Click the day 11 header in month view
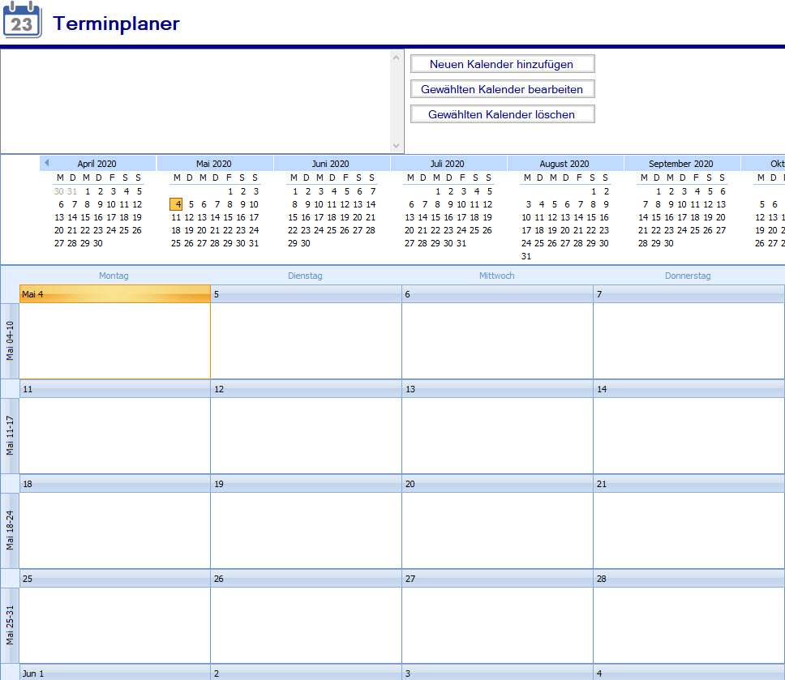785x680 pixels. click(x=114, y=389)
